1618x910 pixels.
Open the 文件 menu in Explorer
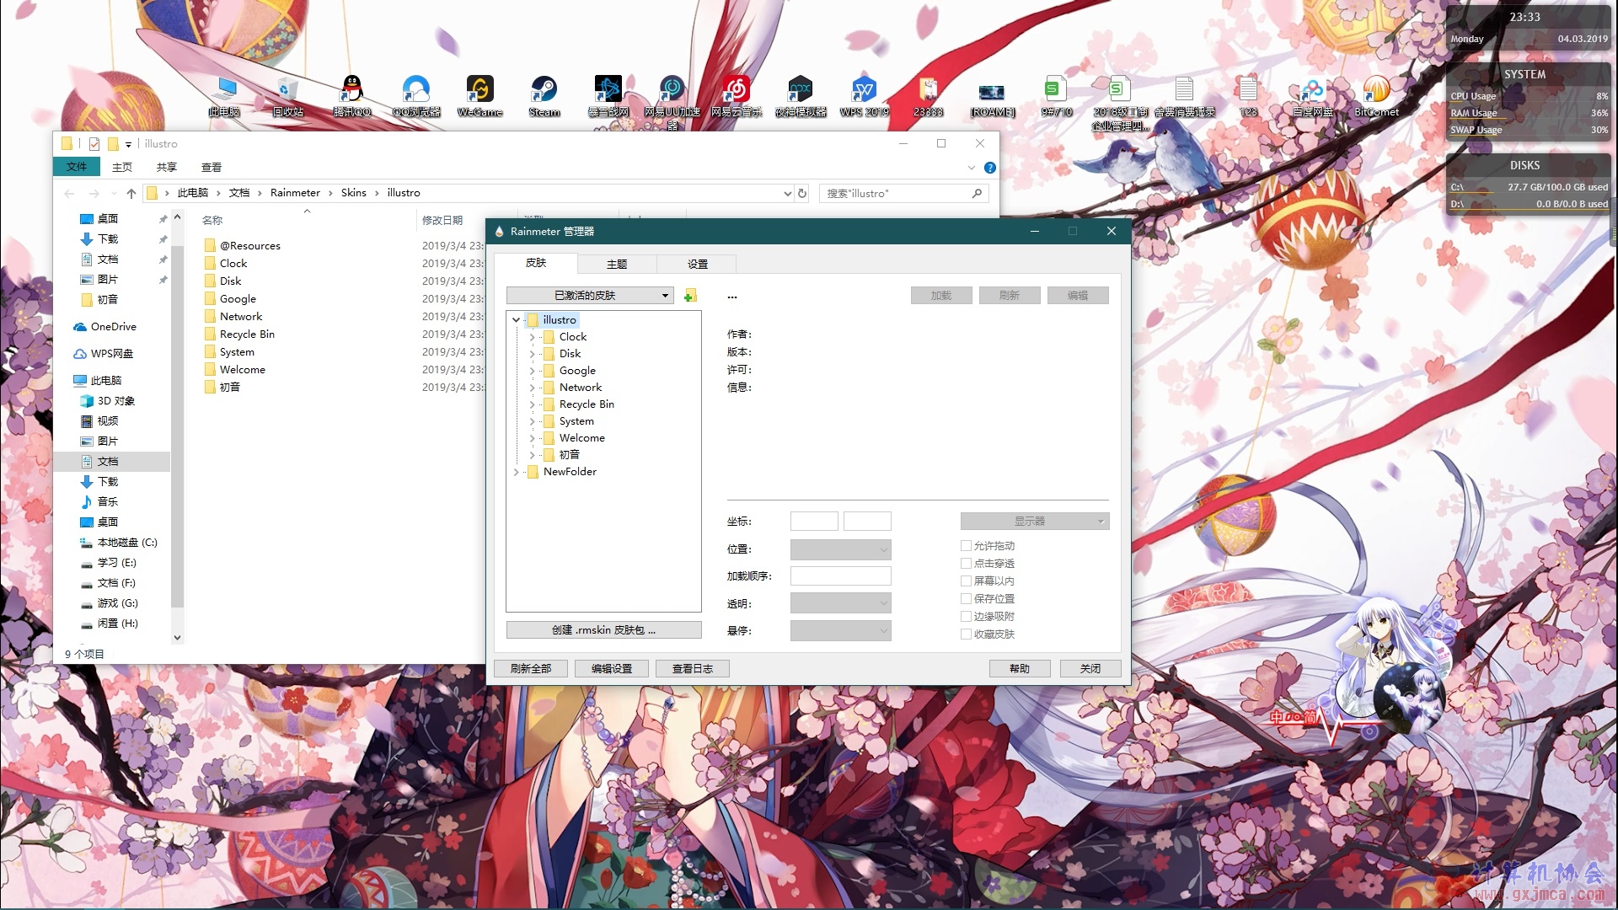77,167
